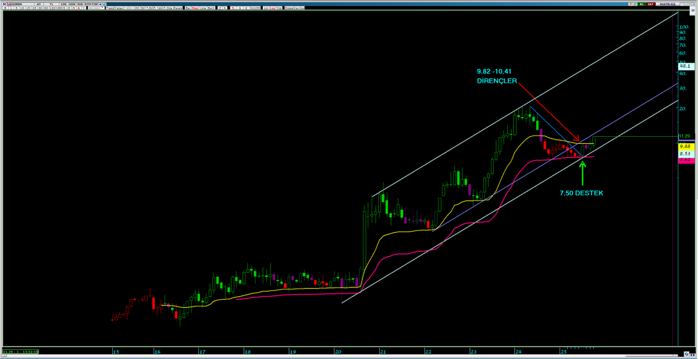Select the Trend line drawing tool
The width and height of the screenshot is (698, 359).
(x=110, y=8)
